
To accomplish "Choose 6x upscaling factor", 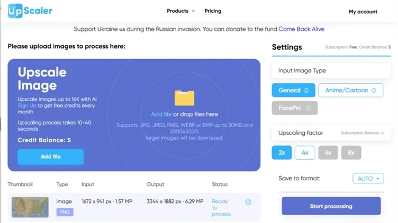I will 328,152.
